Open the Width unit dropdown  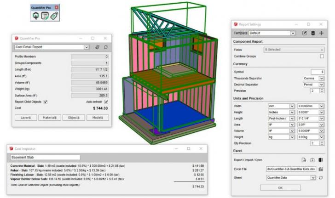click(x=281, y=106)
